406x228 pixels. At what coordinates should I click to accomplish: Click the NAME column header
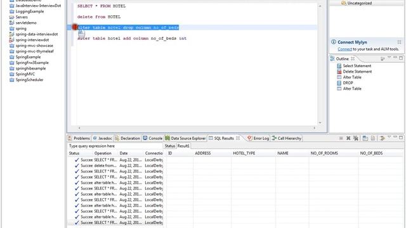coord(283,153)
